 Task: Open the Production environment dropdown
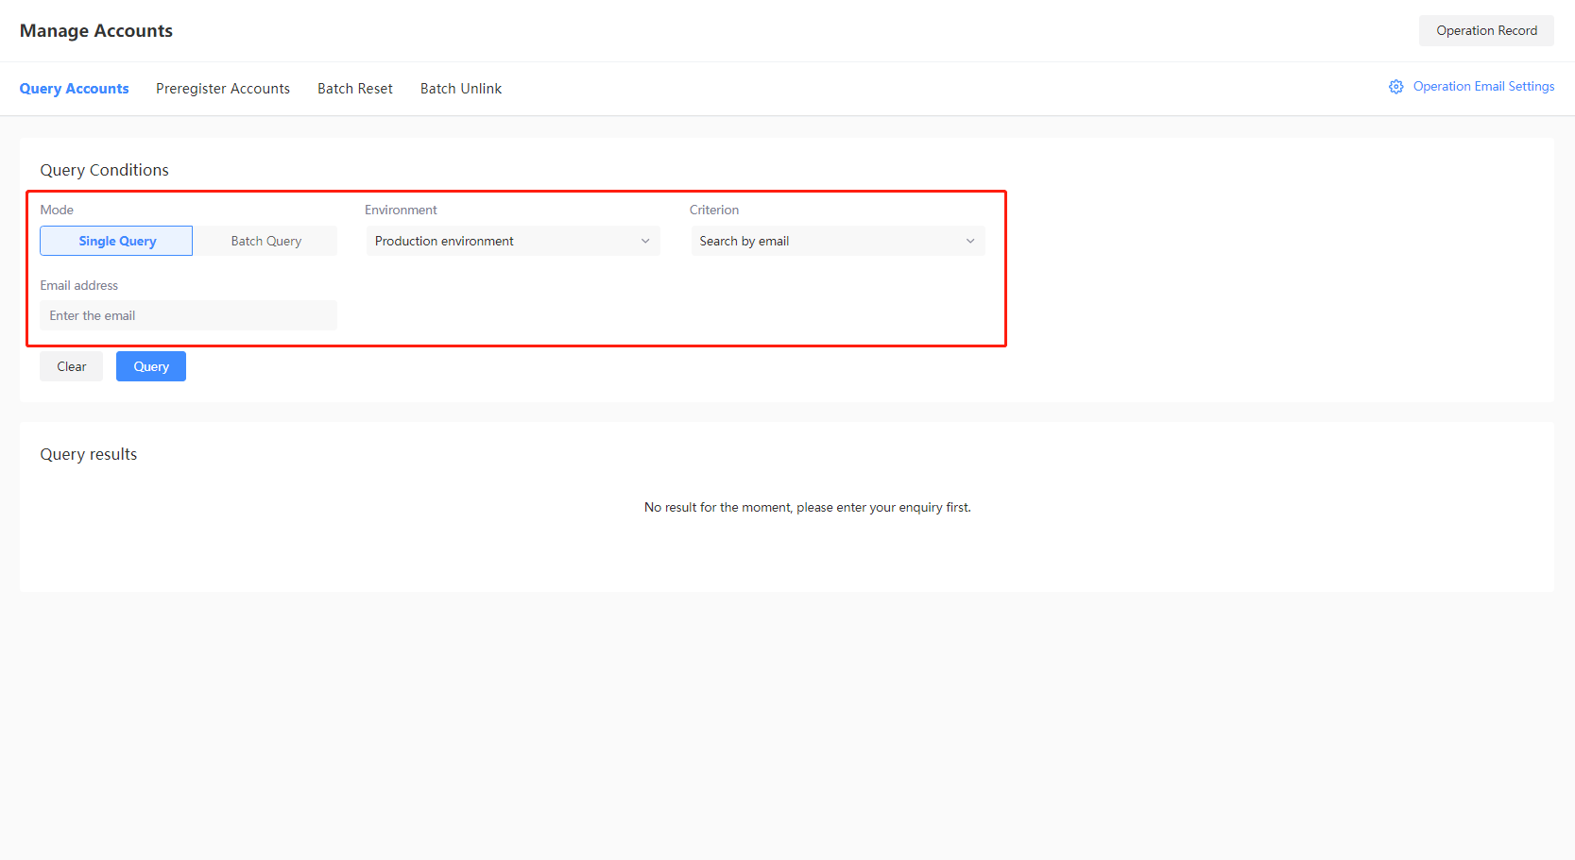(x=512, y=241)
